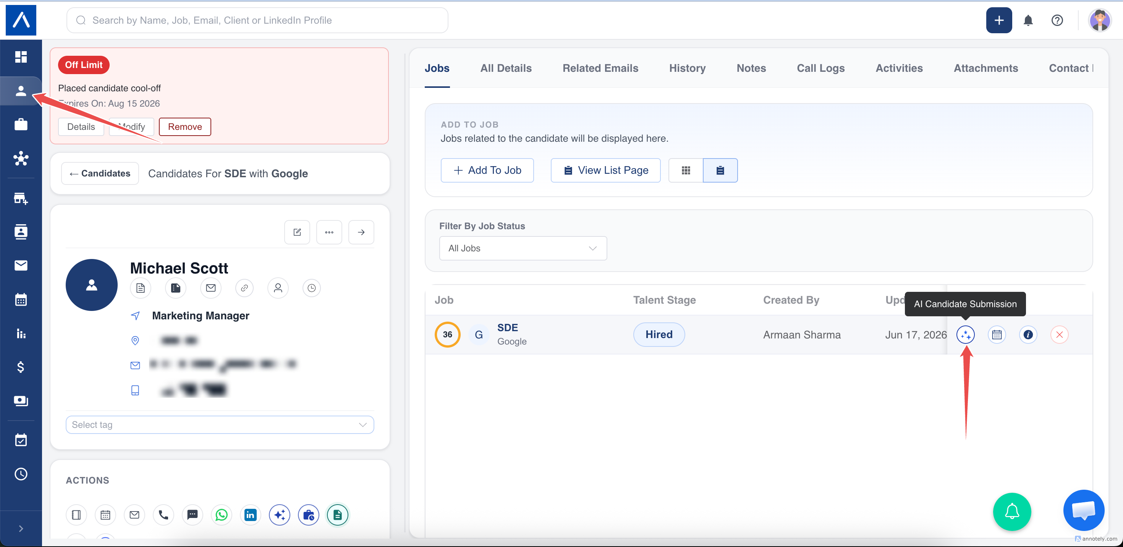Open the user profile avatar
This screenshot has height=547, width=1123.
pyautogui.click(x=1099, y=20)
